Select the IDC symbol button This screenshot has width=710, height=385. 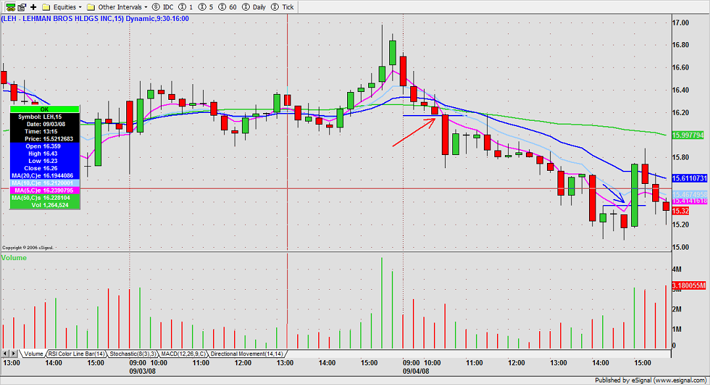pyautogui.click(x=162, y=7)
